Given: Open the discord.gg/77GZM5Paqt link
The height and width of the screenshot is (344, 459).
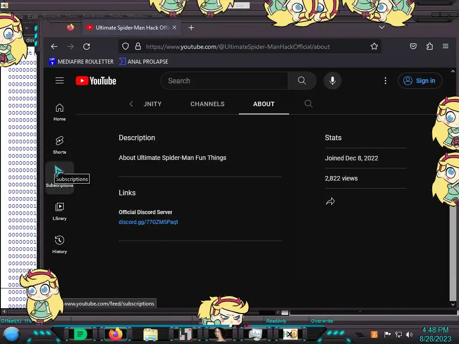Looking at the screenshot, I should pos(148,222).
